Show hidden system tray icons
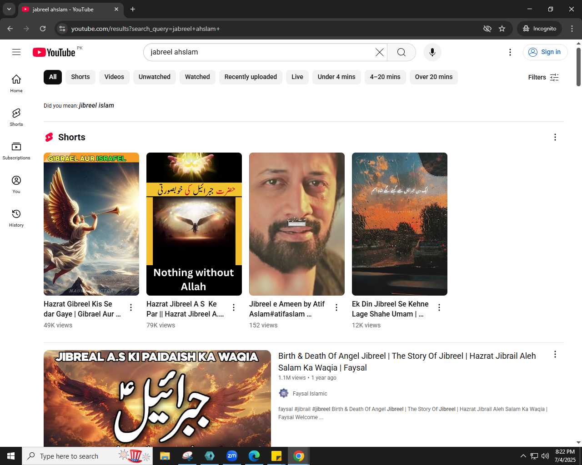 click(x=523, y=456)
